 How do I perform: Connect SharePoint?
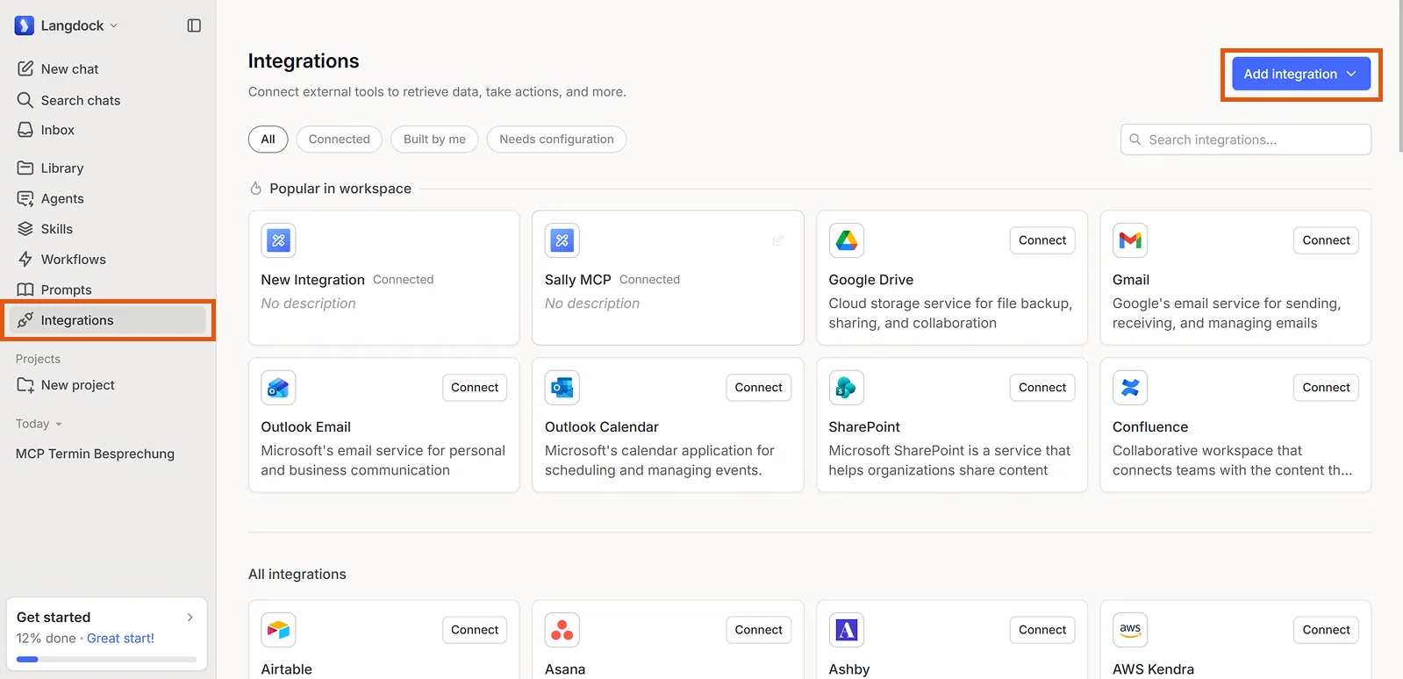point(1042,388)
